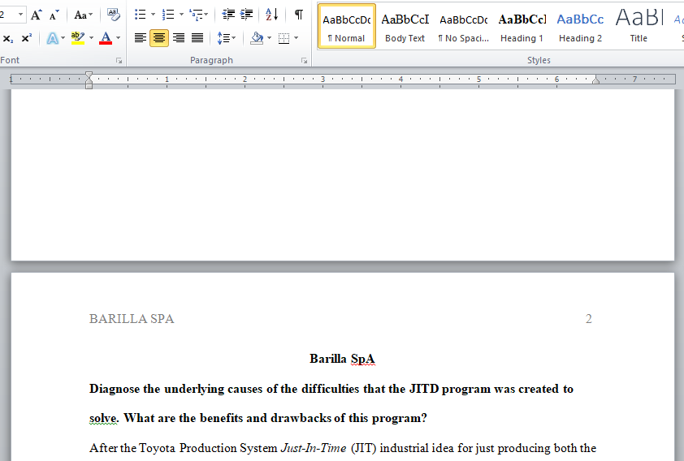Open the Bullets library dropdown arrow

point(153,15)
